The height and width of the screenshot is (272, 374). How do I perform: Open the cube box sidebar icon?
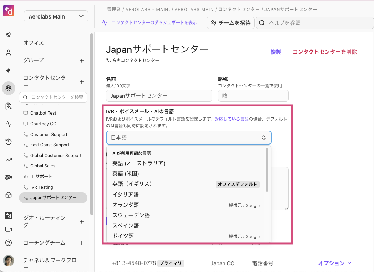coord(9,195)
